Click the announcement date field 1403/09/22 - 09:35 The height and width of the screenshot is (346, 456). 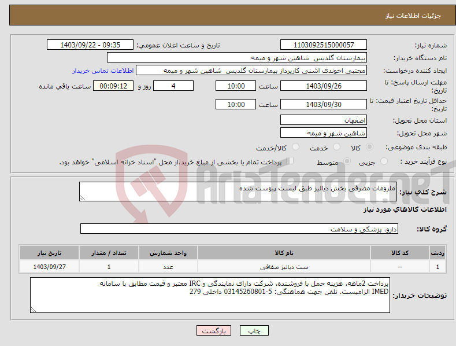point(90,45)
